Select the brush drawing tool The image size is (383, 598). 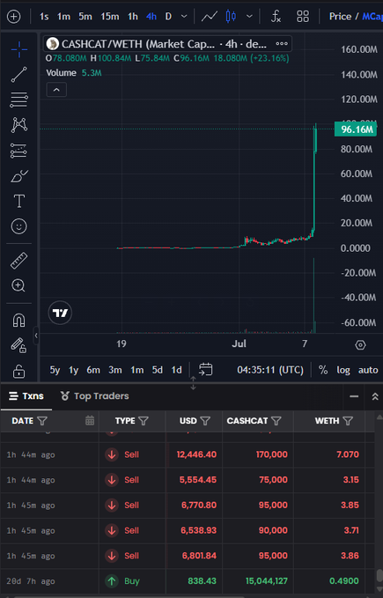(18, 176)
